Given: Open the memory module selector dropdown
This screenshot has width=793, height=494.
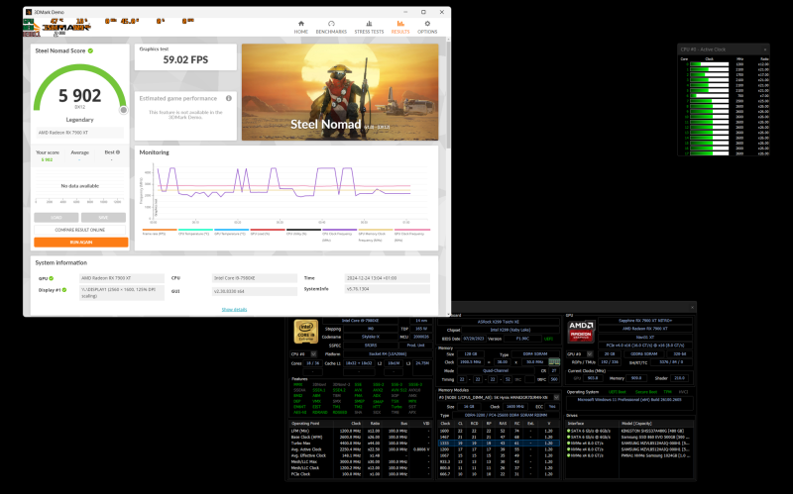Looking at the screenshot, I should click(x=556, y=398).
